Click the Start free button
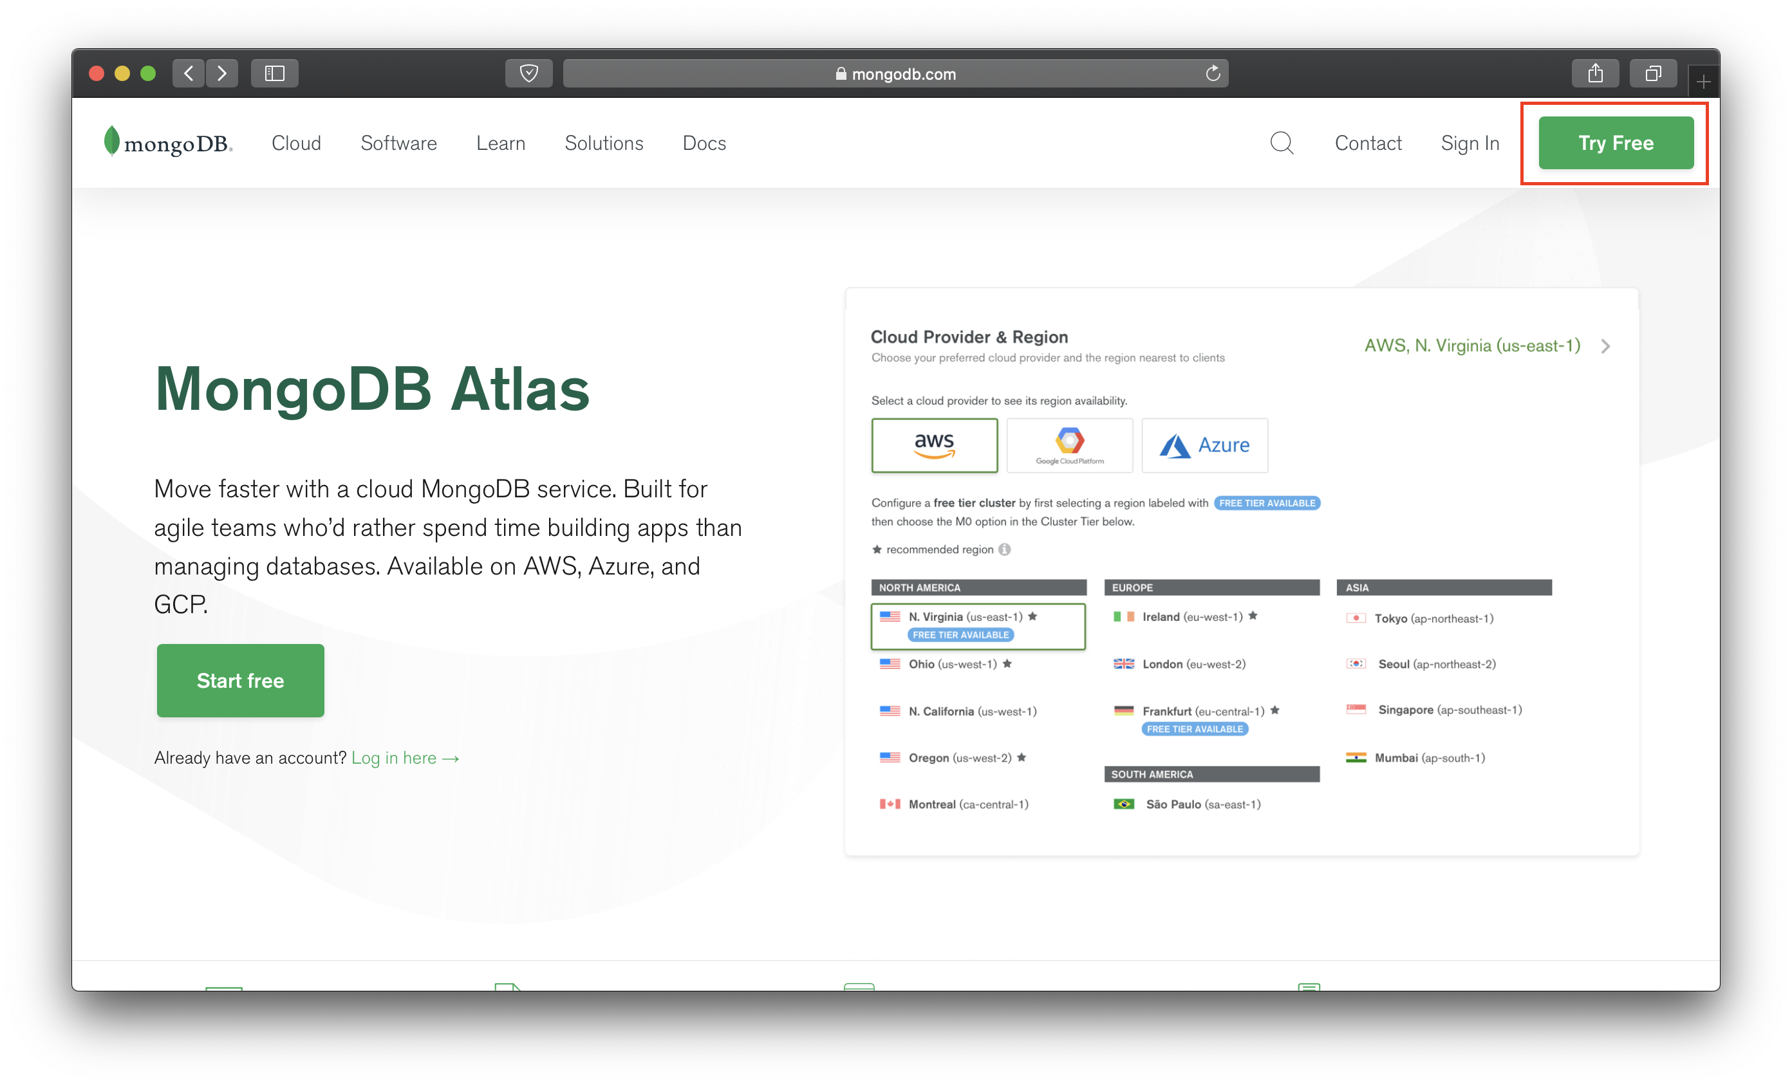 (x=240, y=681)
